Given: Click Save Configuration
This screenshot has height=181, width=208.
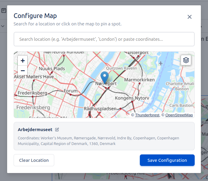Looking at the screenshot, I should 167,160.
